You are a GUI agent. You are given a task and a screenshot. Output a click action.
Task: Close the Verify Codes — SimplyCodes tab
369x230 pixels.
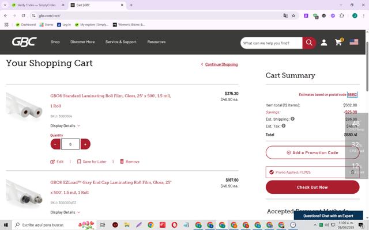click(x=63, y=5)
